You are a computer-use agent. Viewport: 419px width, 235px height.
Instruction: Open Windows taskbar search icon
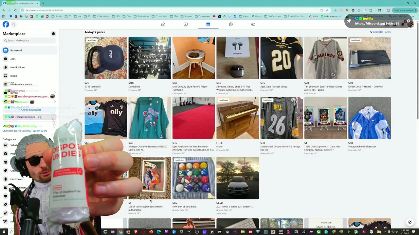pyautogui.click(x=11, y=232)
